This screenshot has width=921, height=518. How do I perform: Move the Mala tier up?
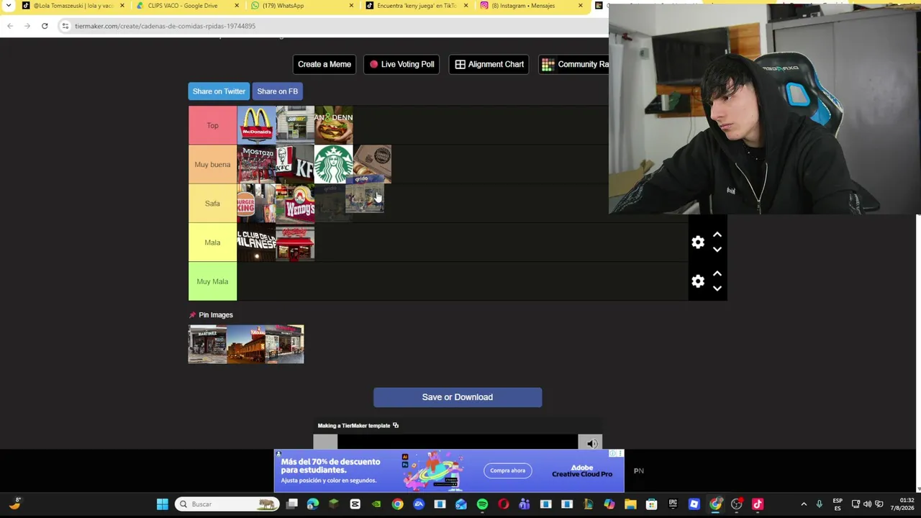coord(717,235)
